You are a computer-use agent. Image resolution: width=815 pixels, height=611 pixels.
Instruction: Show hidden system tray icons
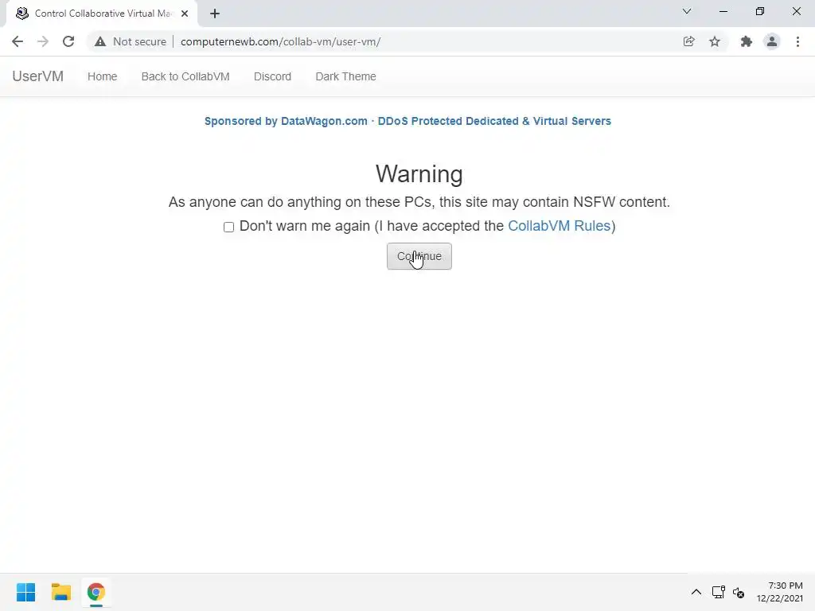point(696,592)
